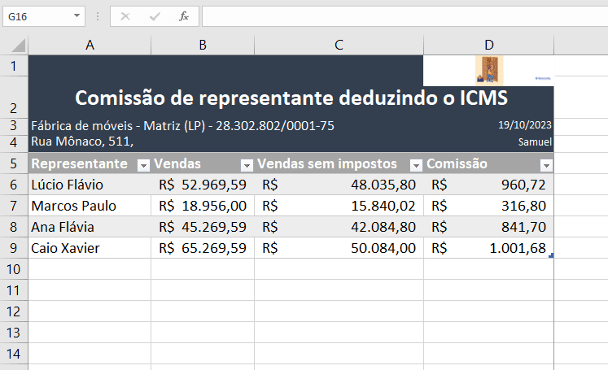Click the logo image in the header
This screenshot has width=608, height=370.
tap(489, 69)
